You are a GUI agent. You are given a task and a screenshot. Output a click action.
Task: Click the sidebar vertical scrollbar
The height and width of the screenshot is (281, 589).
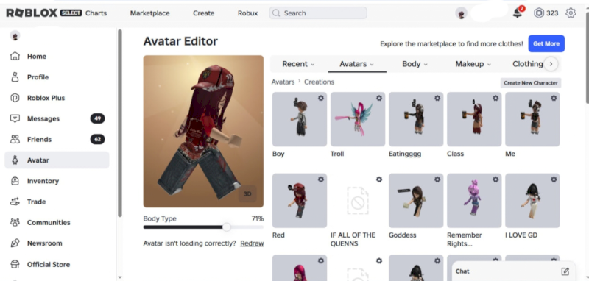(x=120, y=123)
